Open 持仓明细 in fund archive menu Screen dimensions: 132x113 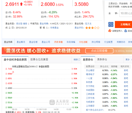[x=96, y=42]
